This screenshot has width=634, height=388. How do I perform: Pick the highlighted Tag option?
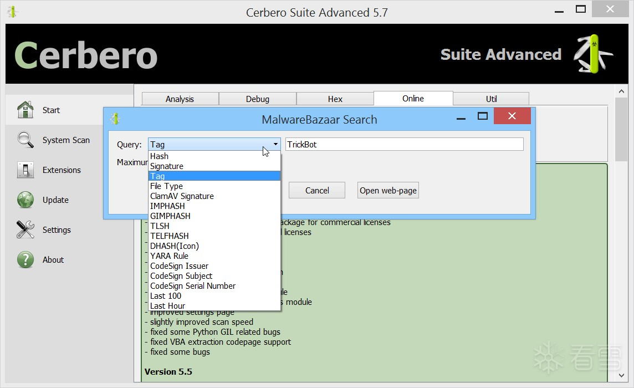(214, 176)
